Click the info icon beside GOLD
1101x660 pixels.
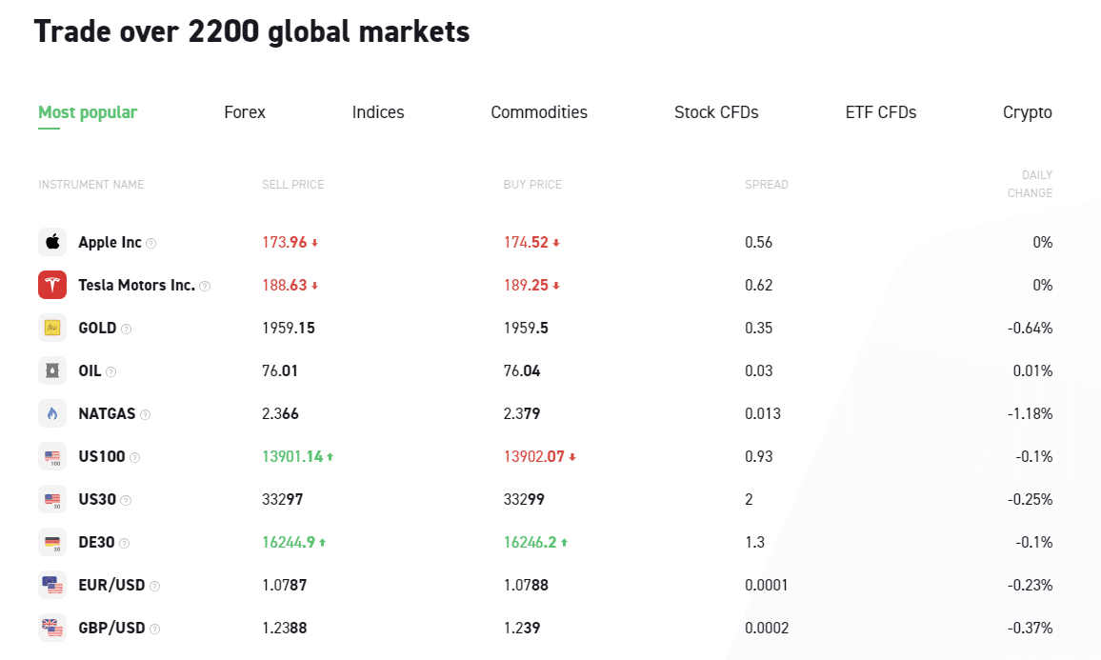[x=127, y=329]
